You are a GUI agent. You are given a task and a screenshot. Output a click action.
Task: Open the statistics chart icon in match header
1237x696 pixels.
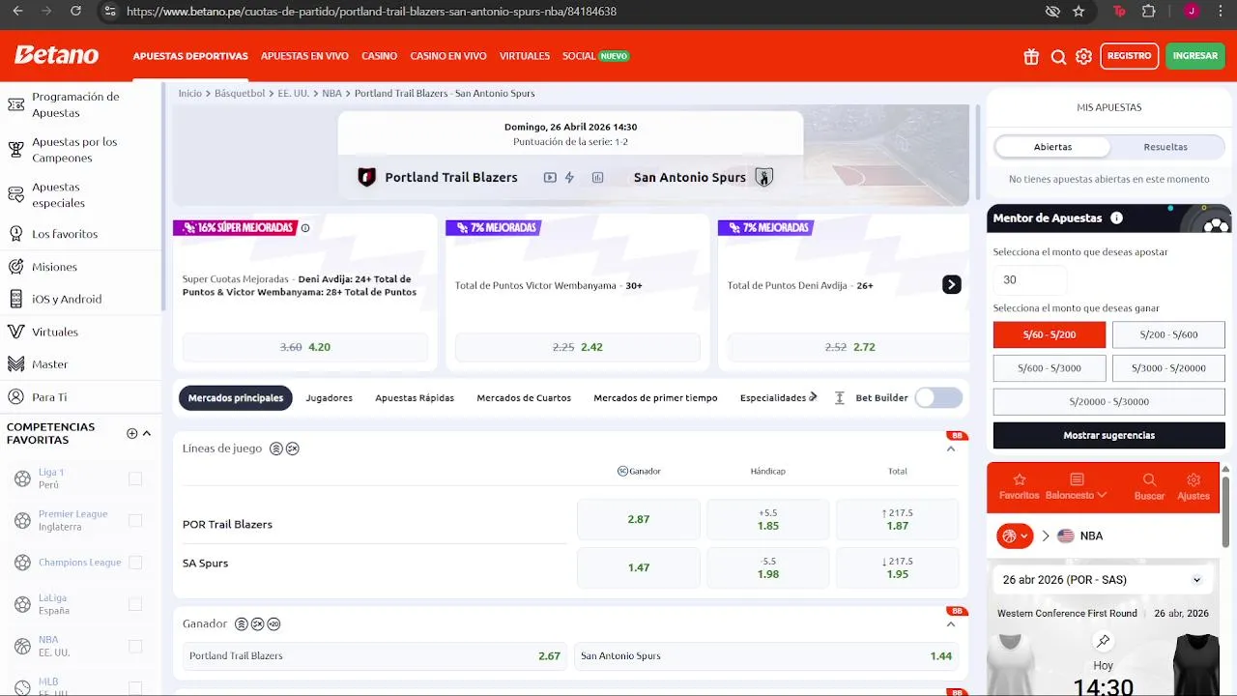[x=597, y=177]
